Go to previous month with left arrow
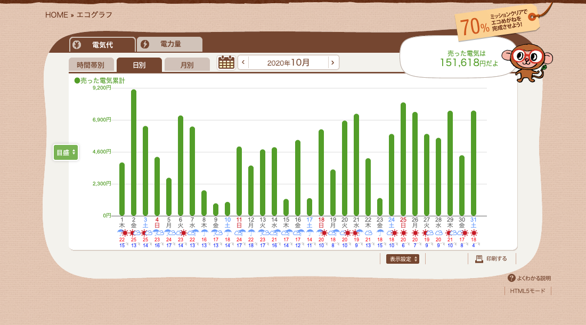 pos(243,62)
